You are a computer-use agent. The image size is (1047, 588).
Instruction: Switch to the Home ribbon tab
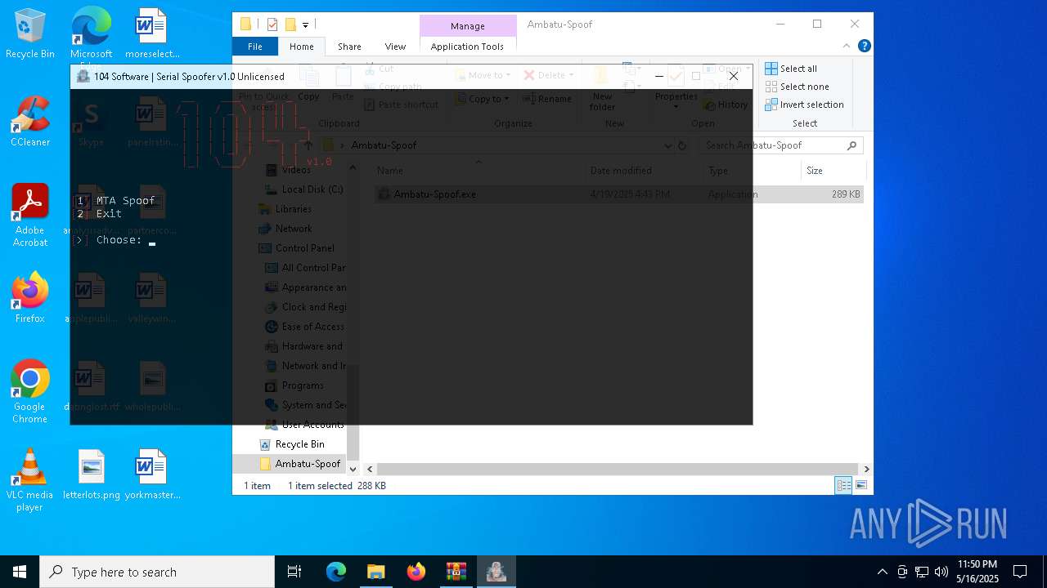(302, 47)
